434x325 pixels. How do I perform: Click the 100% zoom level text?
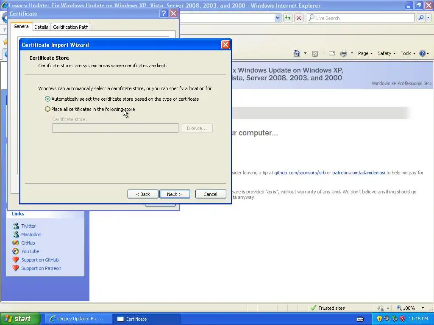click(x=409, y=308)
